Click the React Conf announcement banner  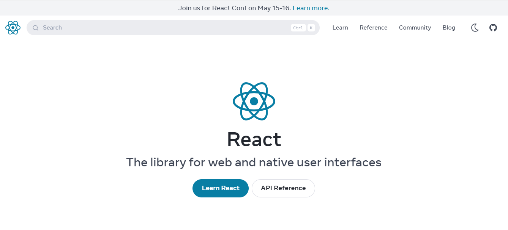tap(254, 8)
